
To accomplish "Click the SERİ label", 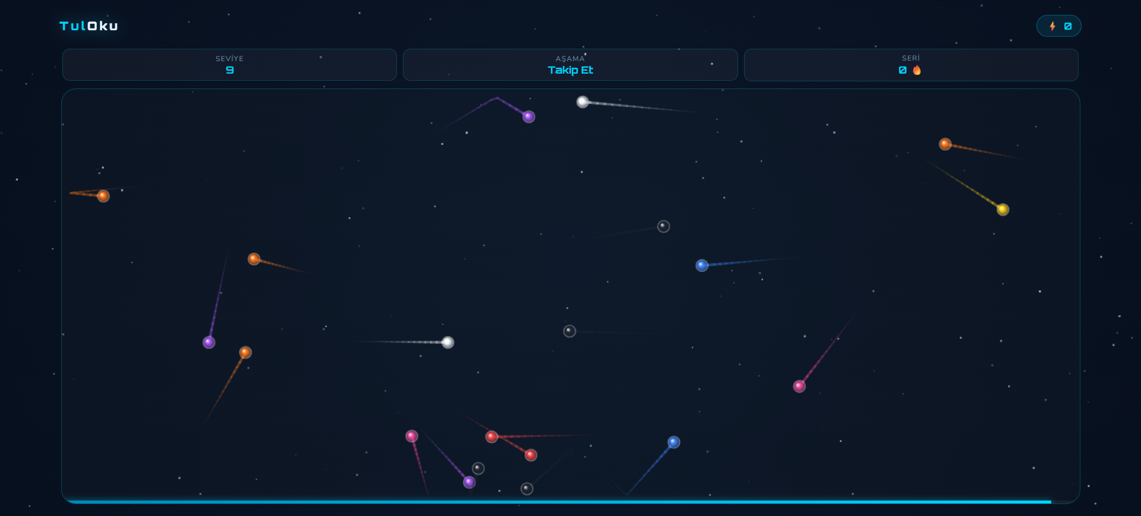I will pos(910,58).
